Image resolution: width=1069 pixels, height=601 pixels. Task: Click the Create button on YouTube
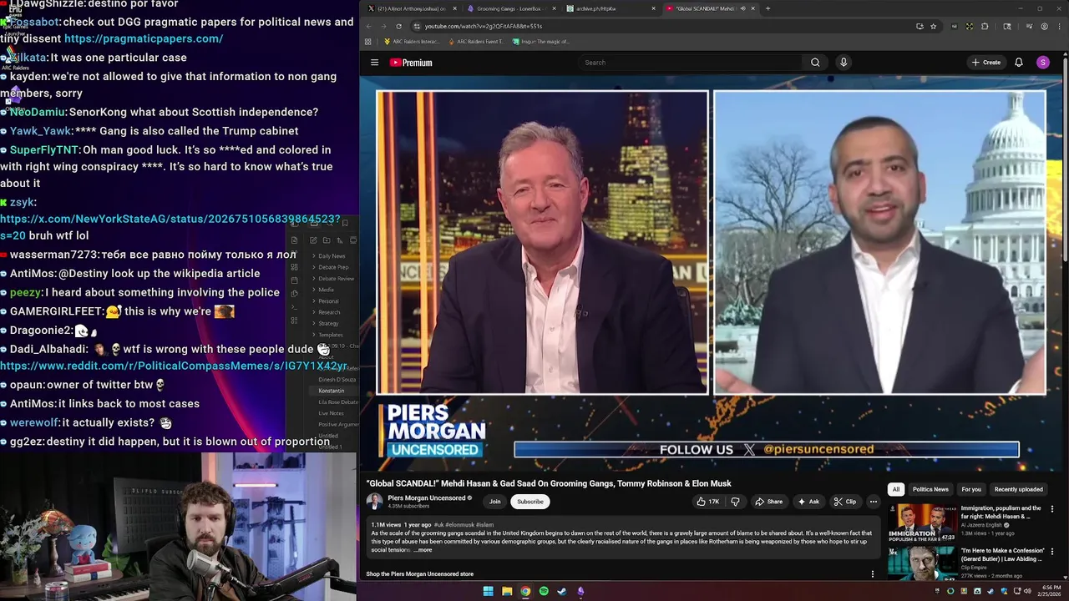[986, 63]
